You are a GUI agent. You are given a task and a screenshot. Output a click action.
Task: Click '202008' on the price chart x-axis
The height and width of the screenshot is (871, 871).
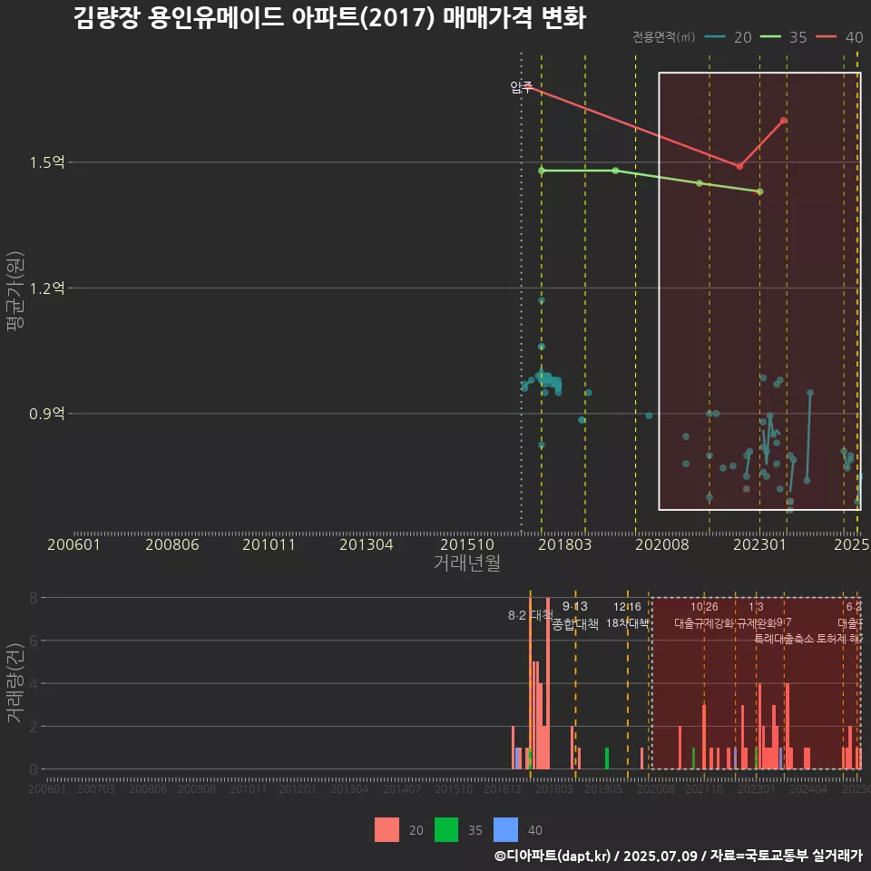pyautogui.click(x=662, y=544)
